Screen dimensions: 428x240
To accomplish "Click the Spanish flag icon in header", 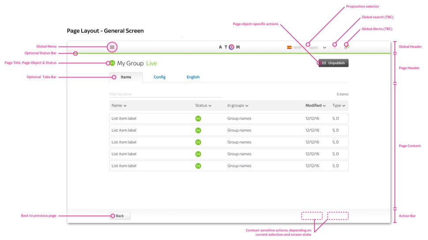I will tap(289, 47).
